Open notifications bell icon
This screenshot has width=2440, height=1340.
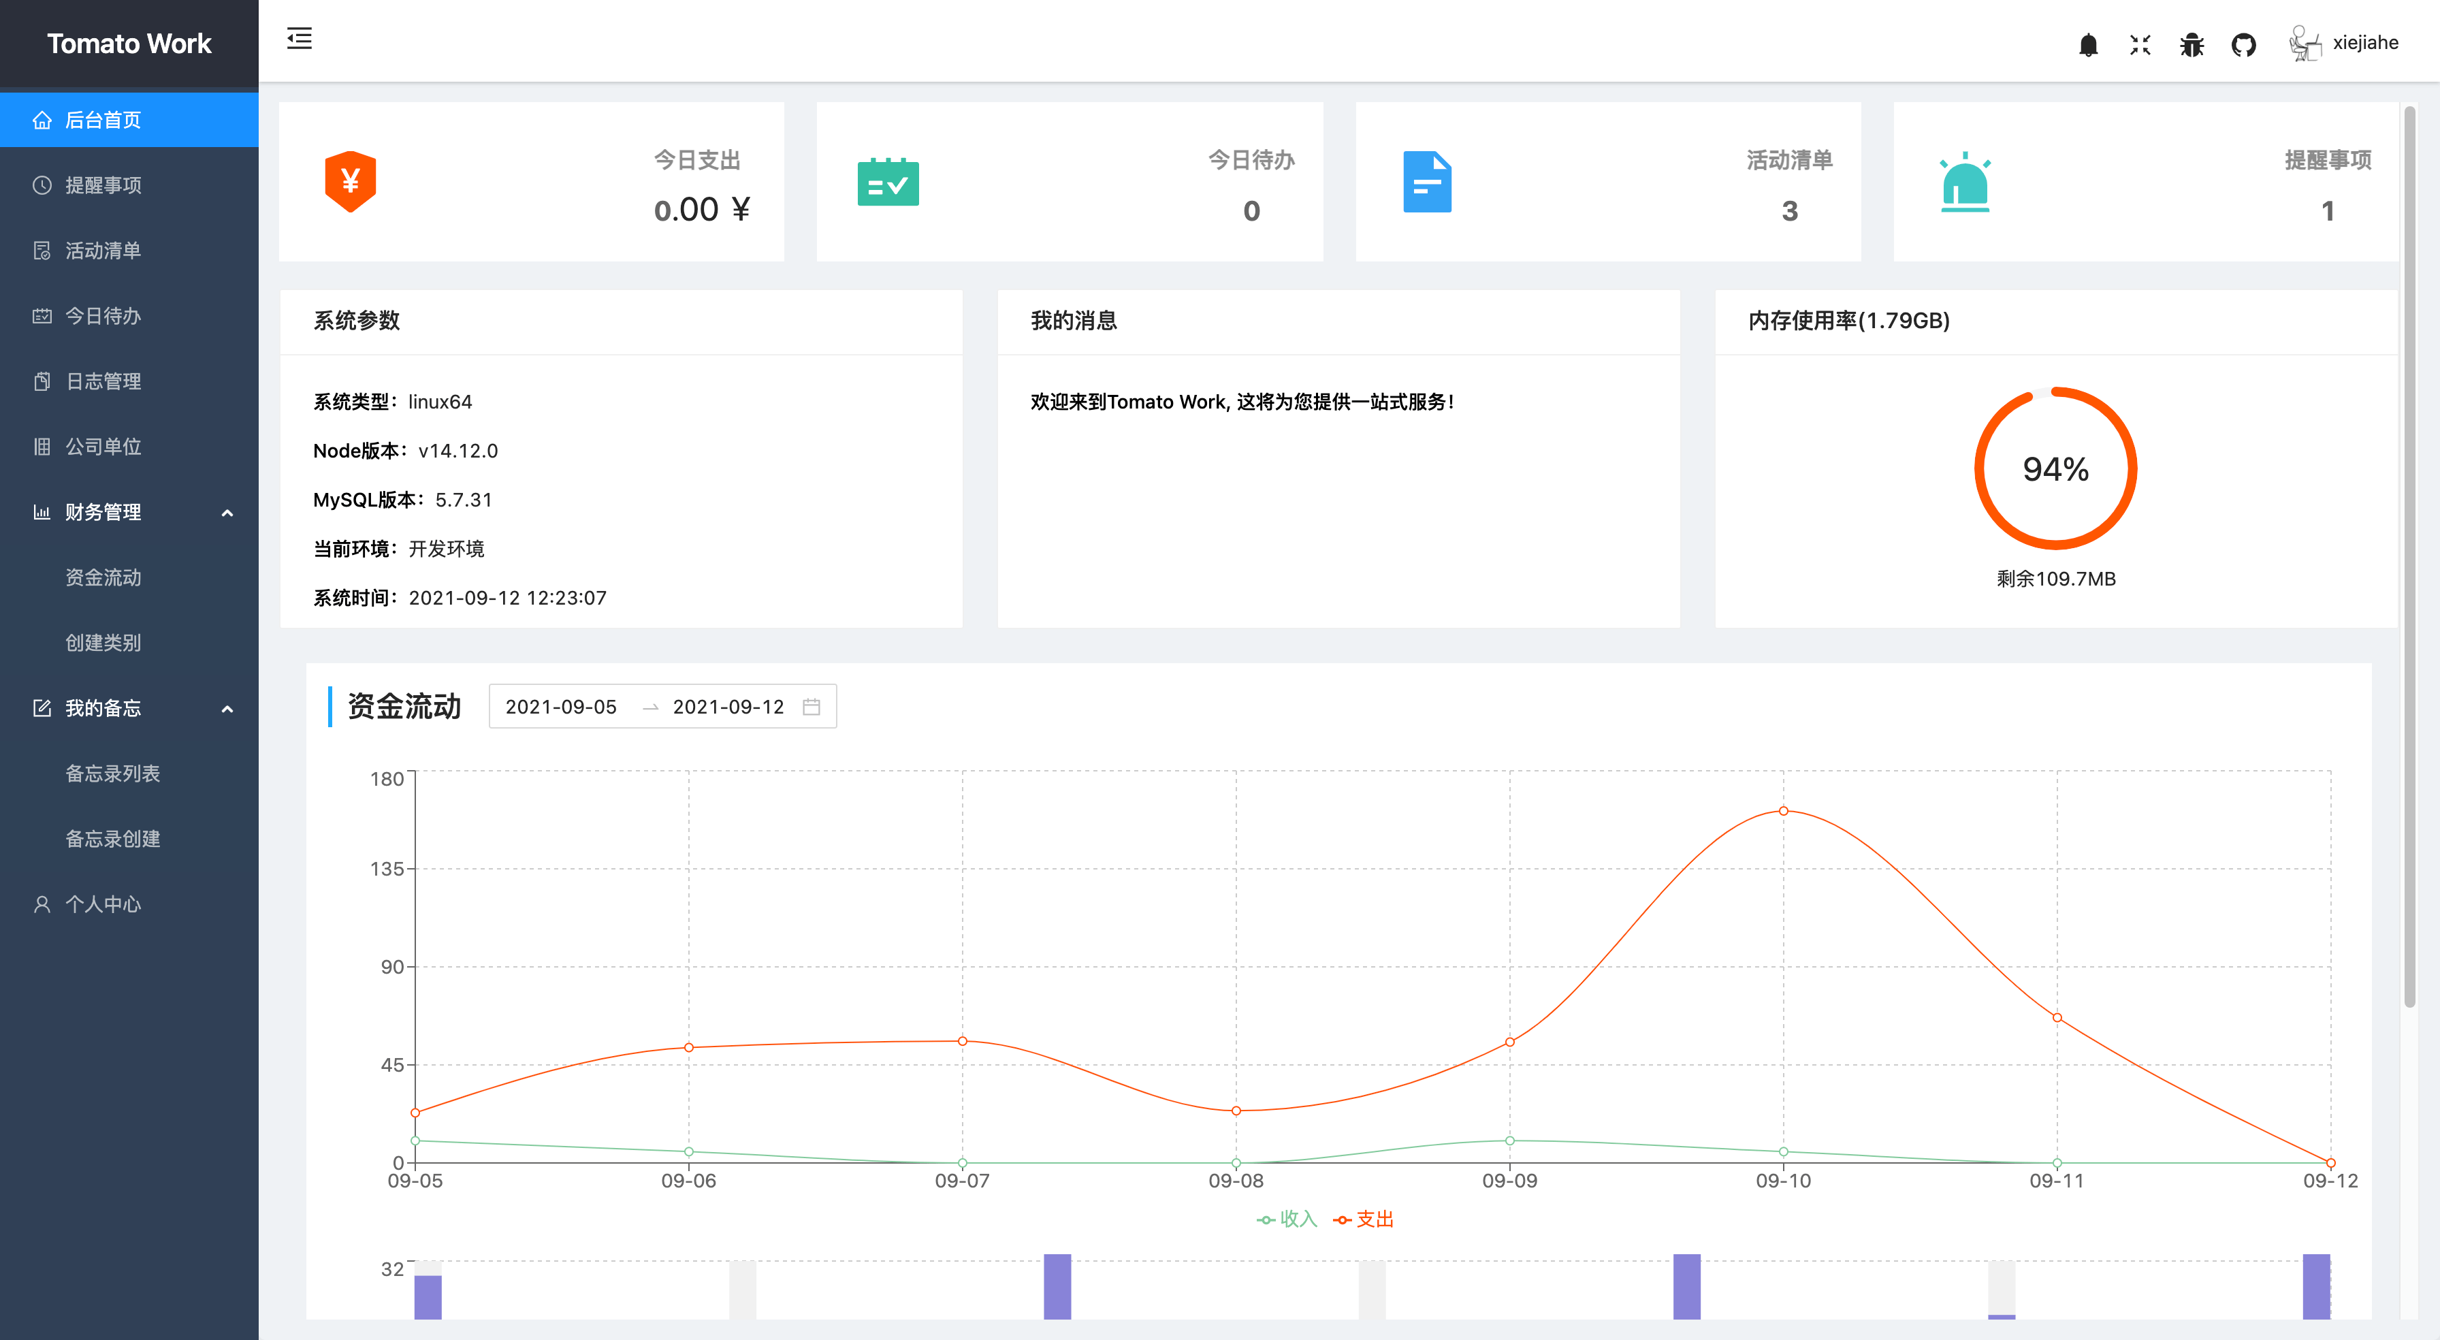point(2087,44)
